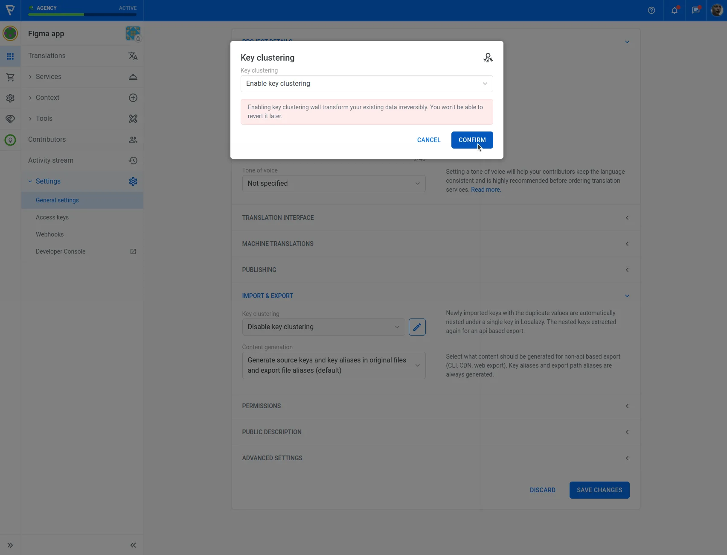Cancel the key clustering dialog
This screenshot has height=555, width=727.
(428, 140)
